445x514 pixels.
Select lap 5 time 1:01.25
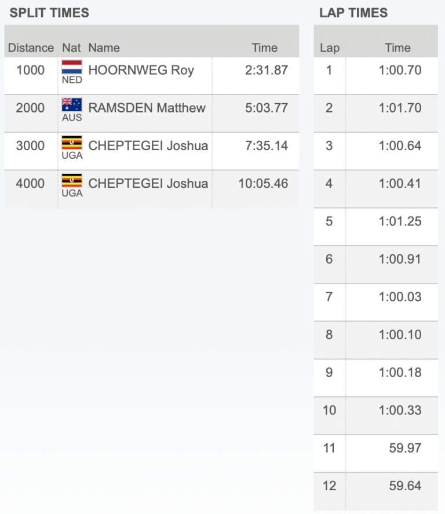click(x=400, y=221)
